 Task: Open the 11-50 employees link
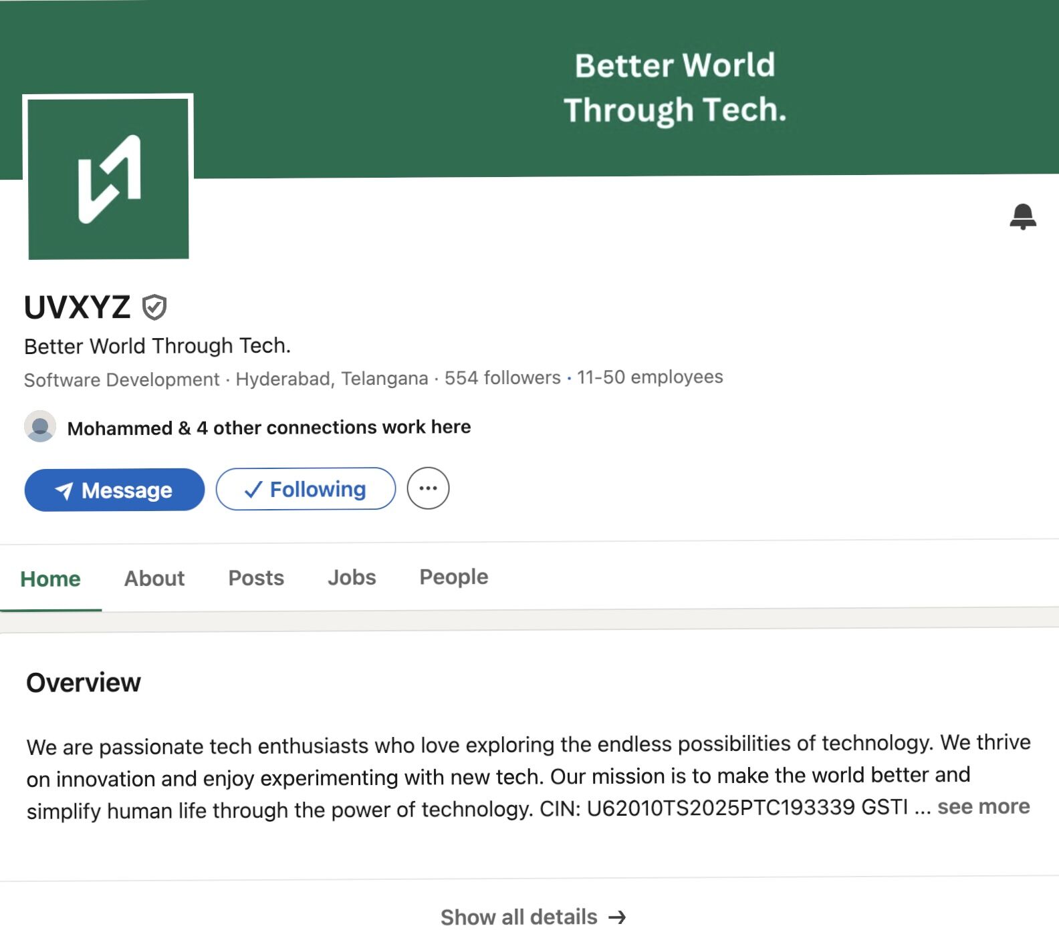click(x=650, y=377)
